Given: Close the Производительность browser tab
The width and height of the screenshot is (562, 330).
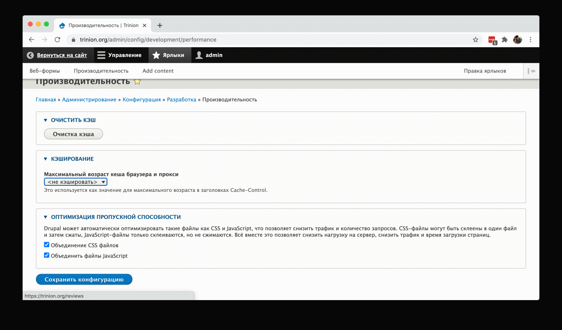Looking at the screenshot, I should click(x=144, y=25).
